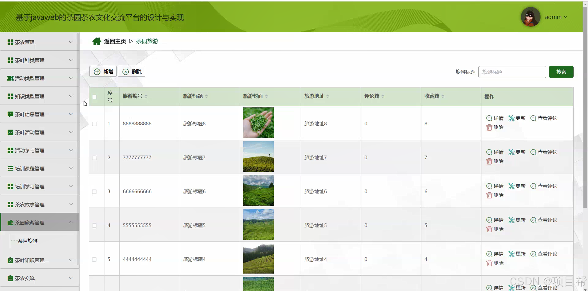Click the 活动类型管理 ticket icon
The image size is (588, 291).
click(10, 78)
